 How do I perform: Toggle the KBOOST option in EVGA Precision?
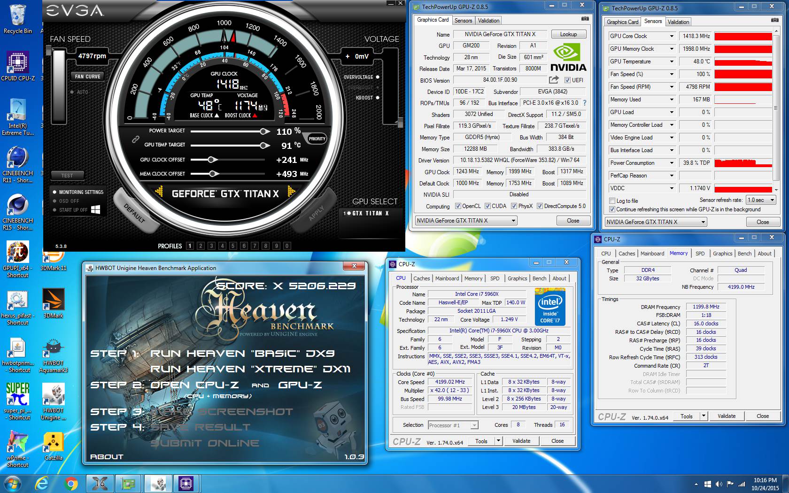coord(378,98)
